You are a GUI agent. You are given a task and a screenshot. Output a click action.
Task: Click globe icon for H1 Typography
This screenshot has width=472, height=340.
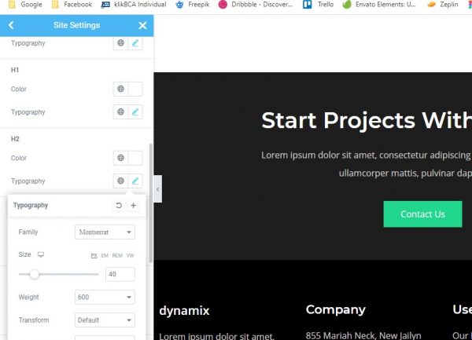click(120, 112)
